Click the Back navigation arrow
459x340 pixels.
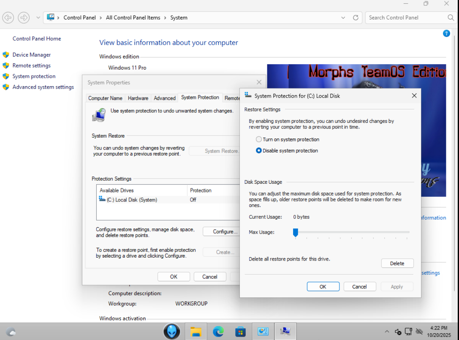[x=8, y=18]
